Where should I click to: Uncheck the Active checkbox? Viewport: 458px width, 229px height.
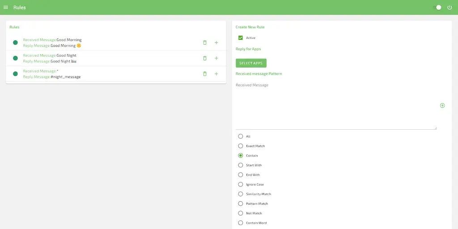[x=241, y=38]
